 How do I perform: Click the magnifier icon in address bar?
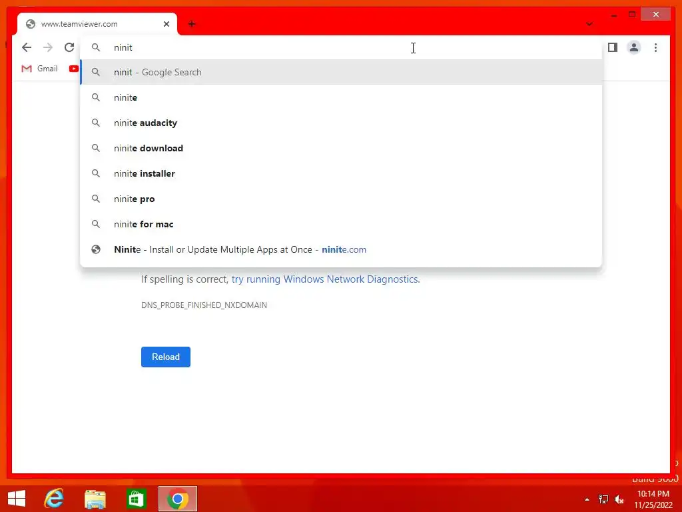click(96, 47)
